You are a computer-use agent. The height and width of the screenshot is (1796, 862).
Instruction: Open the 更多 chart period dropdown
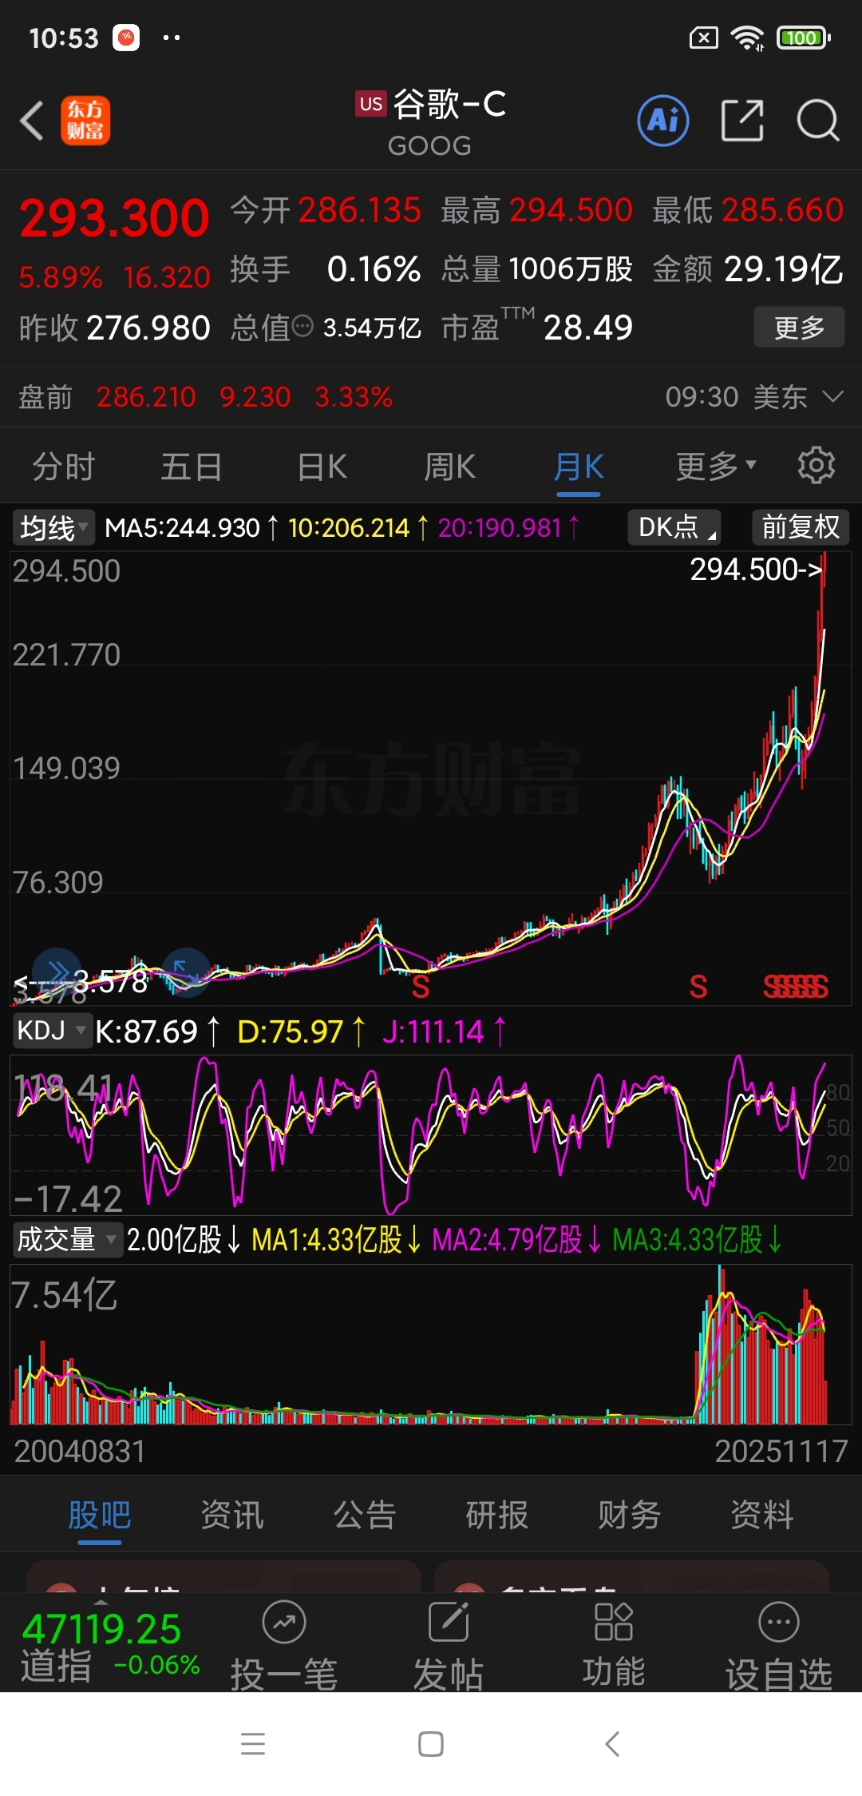(716, 466)
